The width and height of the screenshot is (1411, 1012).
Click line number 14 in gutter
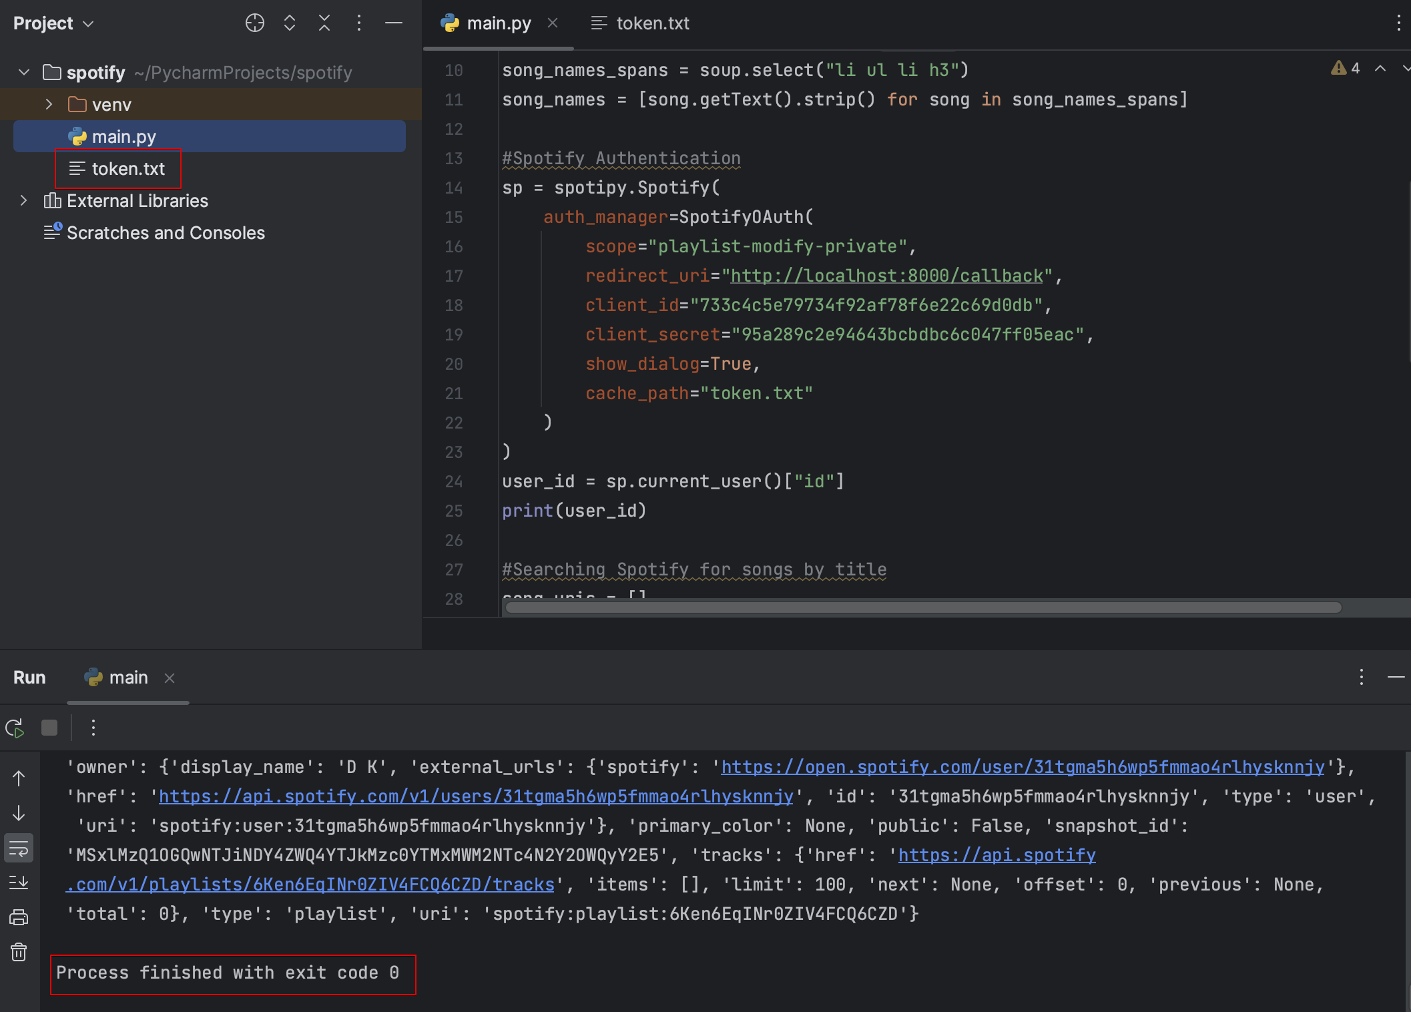[x=454, y=188]
